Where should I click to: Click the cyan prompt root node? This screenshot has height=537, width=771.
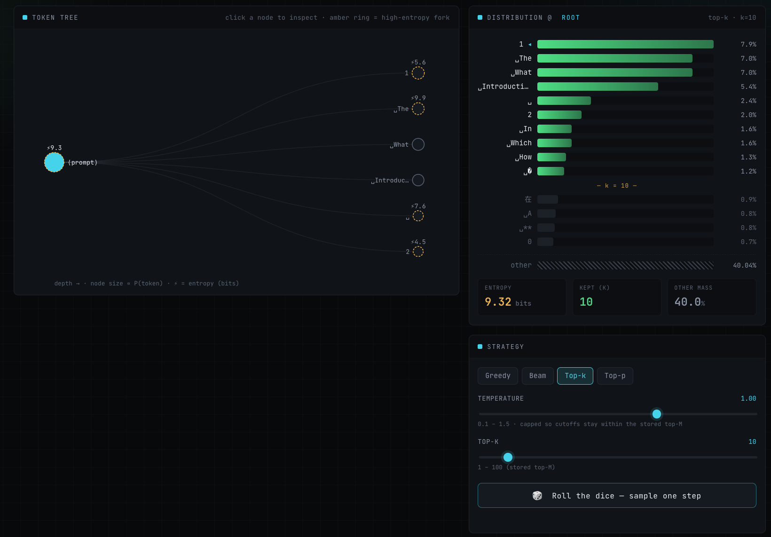click(x=54, y=162)
